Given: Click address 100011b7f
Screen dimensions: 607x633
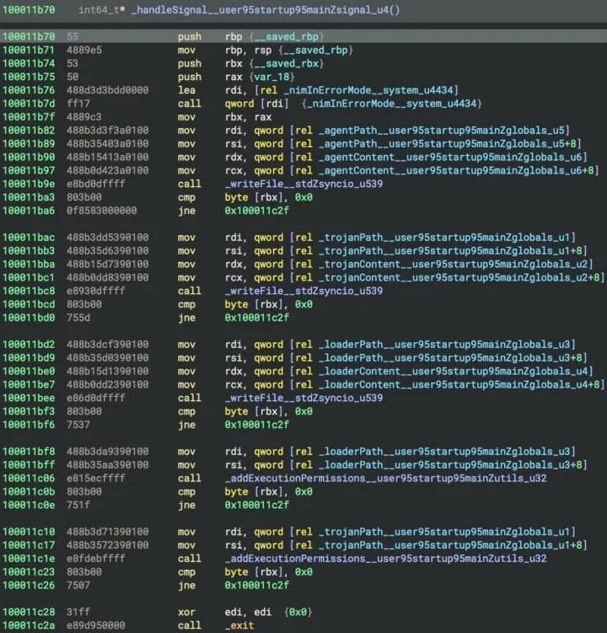Looking at the screenshot, I should point(29,116).
